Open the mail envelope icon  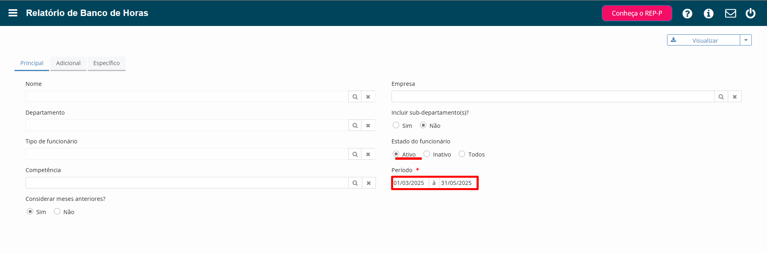pyautogui.click(x=731, y=14)
